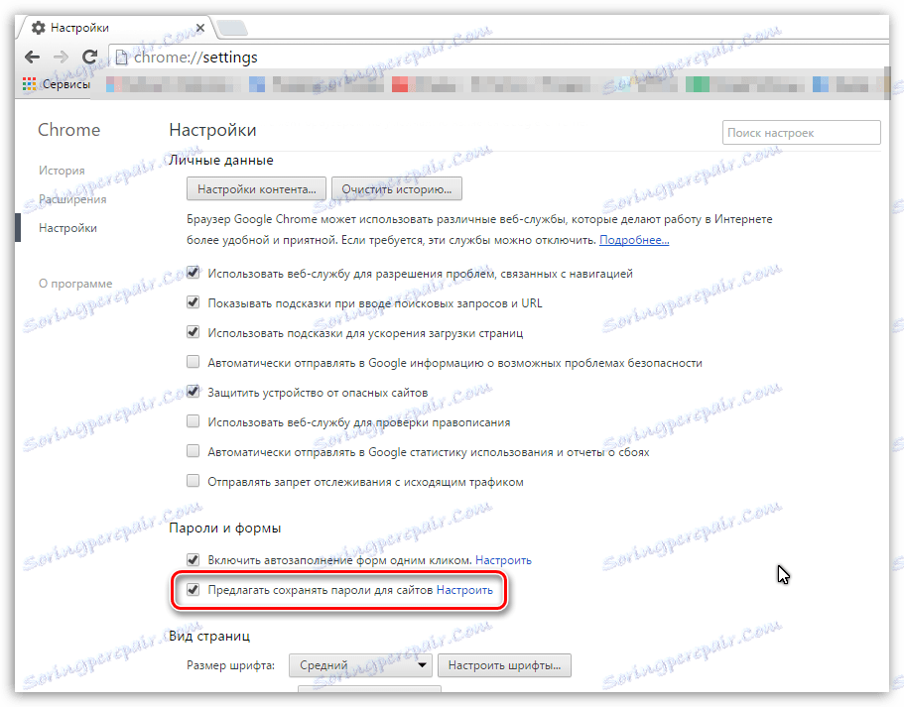
Task: Enable отправлять статистику использования и отчеты о сбоях
Action: [194, 451]
